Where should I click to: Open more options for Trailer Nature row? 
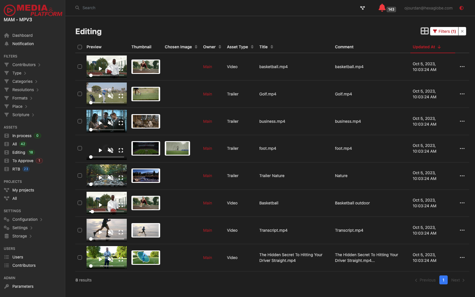(x=462, y=176)
